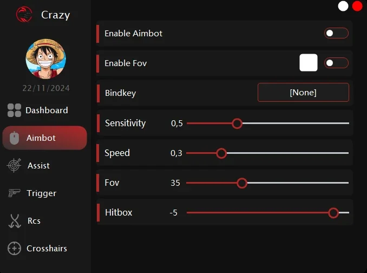Set the Bindkey via the [None] box
Screen dimensions: 367x273
tap(303, 93)
